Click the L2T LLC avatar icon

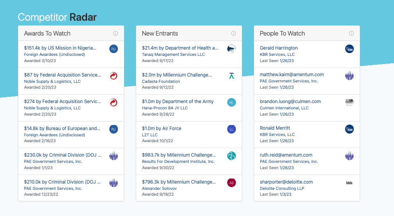(x=232, y=129)
